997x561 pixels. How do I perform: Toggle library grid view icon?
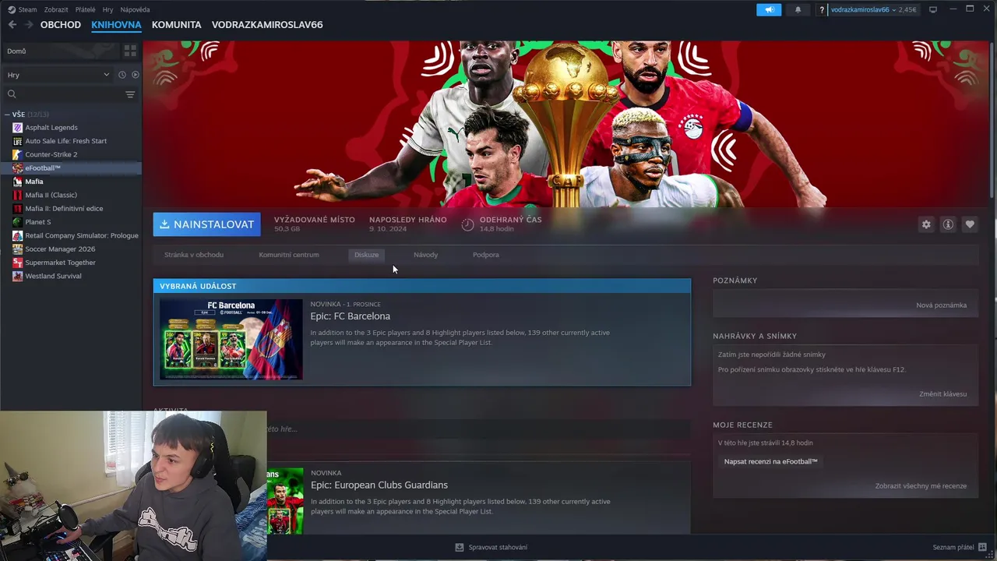(x=130, y=51)
